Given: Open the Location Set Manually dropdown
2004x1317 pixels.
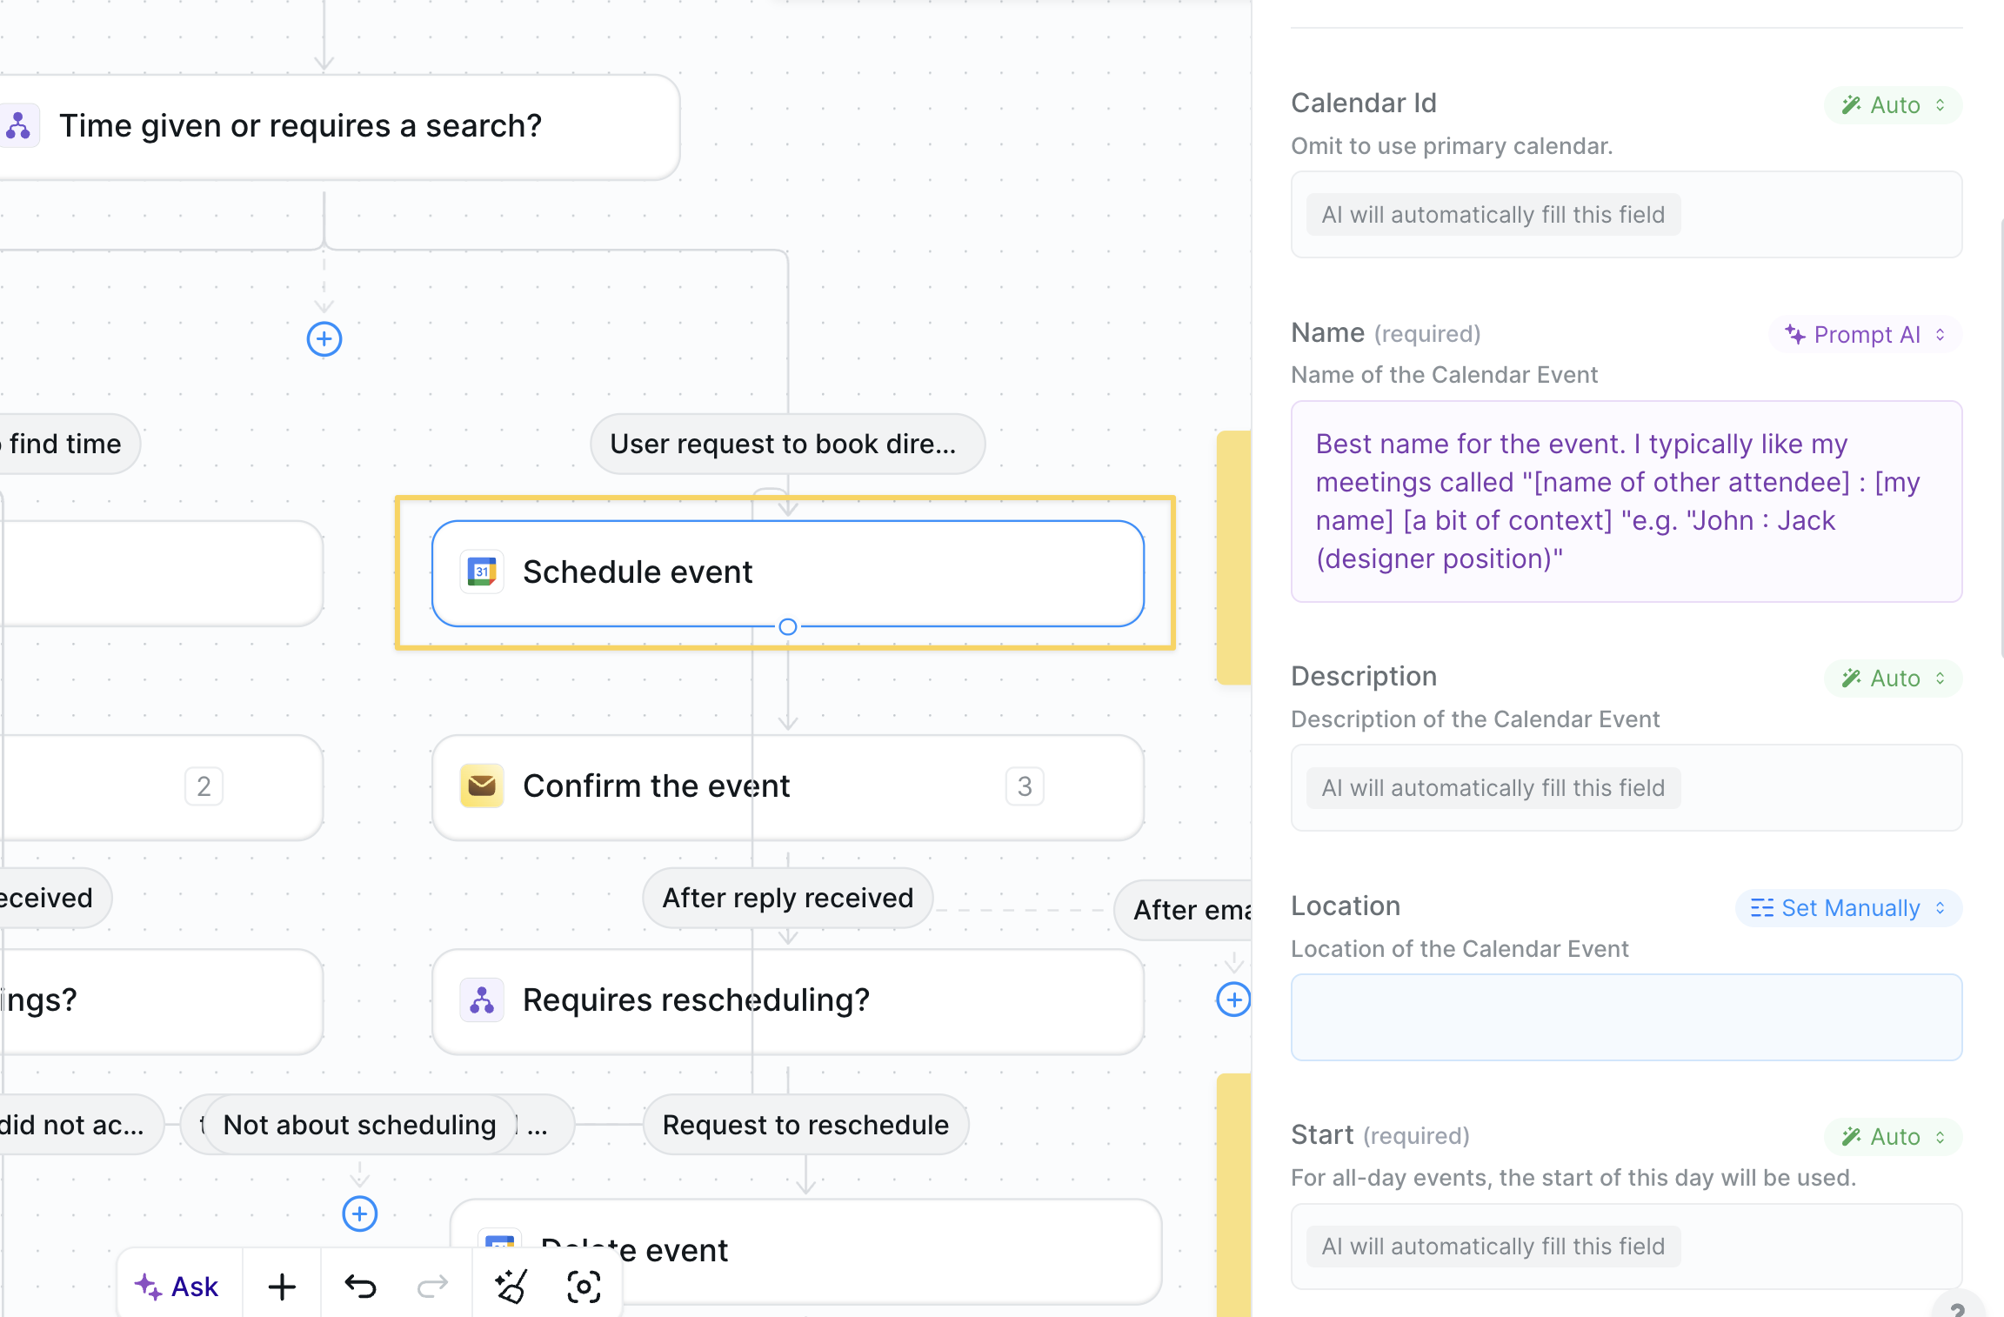Looking at the screenshot, I should tap(1848, 908).
